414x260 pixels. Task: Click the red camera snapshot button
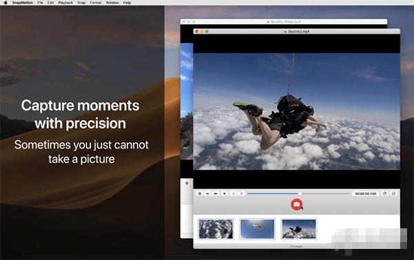click(x=297, y=205)
